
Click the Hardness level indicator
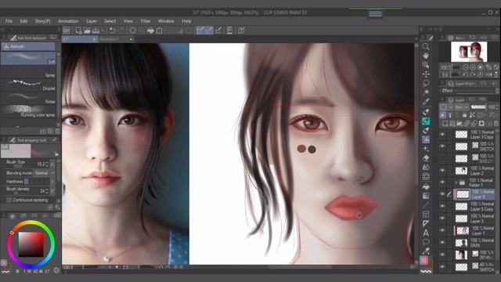pyautogui.click(x=38, y=182)
